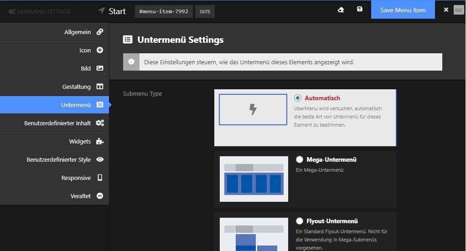This screenshot has width=466, height=251.
Task: Click the gears icon beside Benutzerdefinierter Inhalt
Action: [x=100, y=123]
